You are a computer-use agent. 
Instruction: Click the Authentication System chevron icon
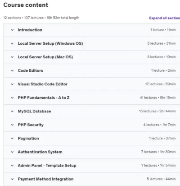(x=12, y=152)
